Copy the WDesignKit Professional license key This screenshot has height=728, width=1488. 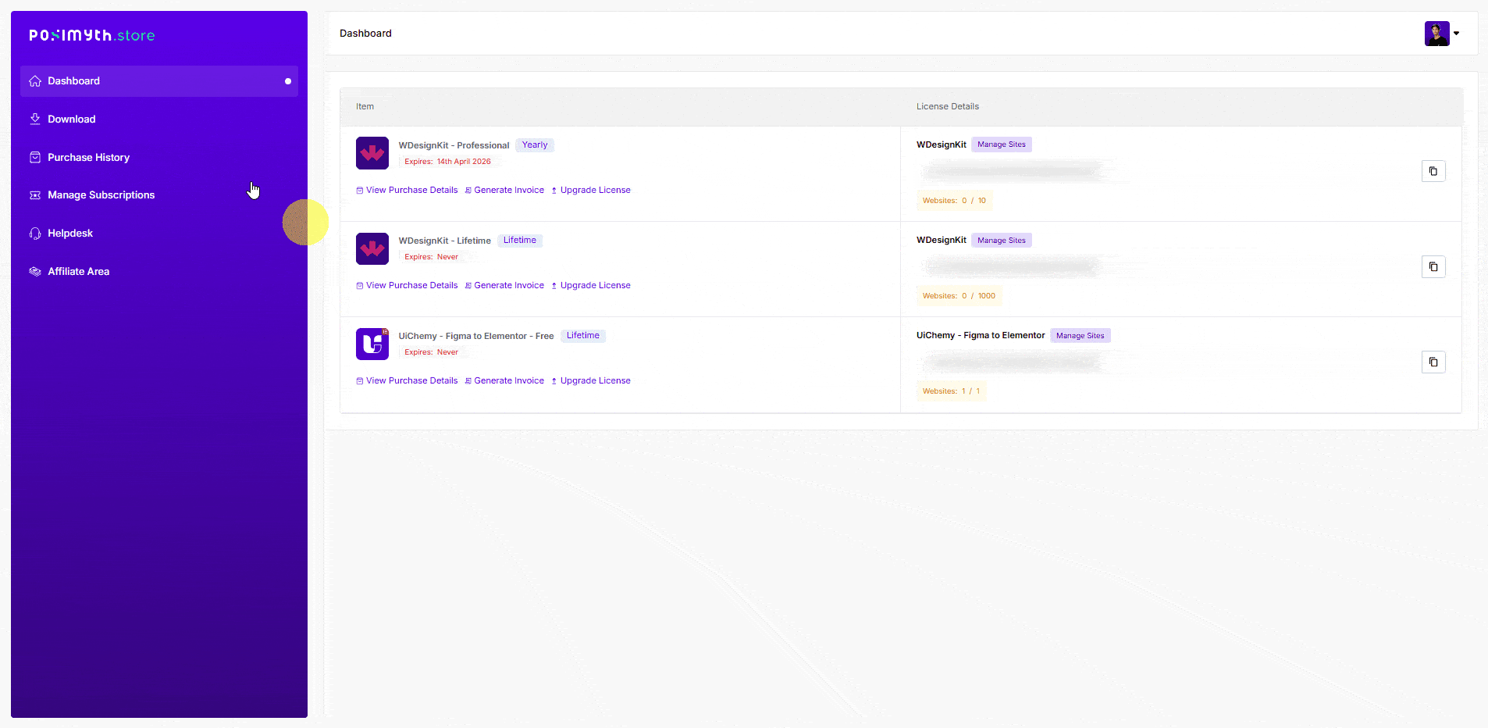(1433, 171)
